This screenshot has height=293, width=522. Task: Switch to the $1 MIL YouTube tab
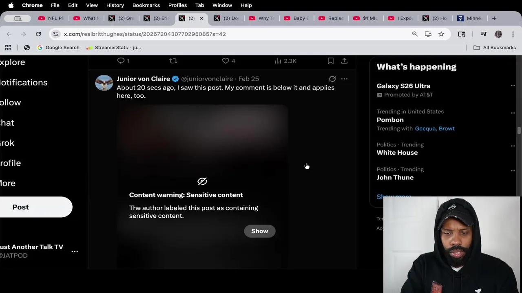(366, 18)
